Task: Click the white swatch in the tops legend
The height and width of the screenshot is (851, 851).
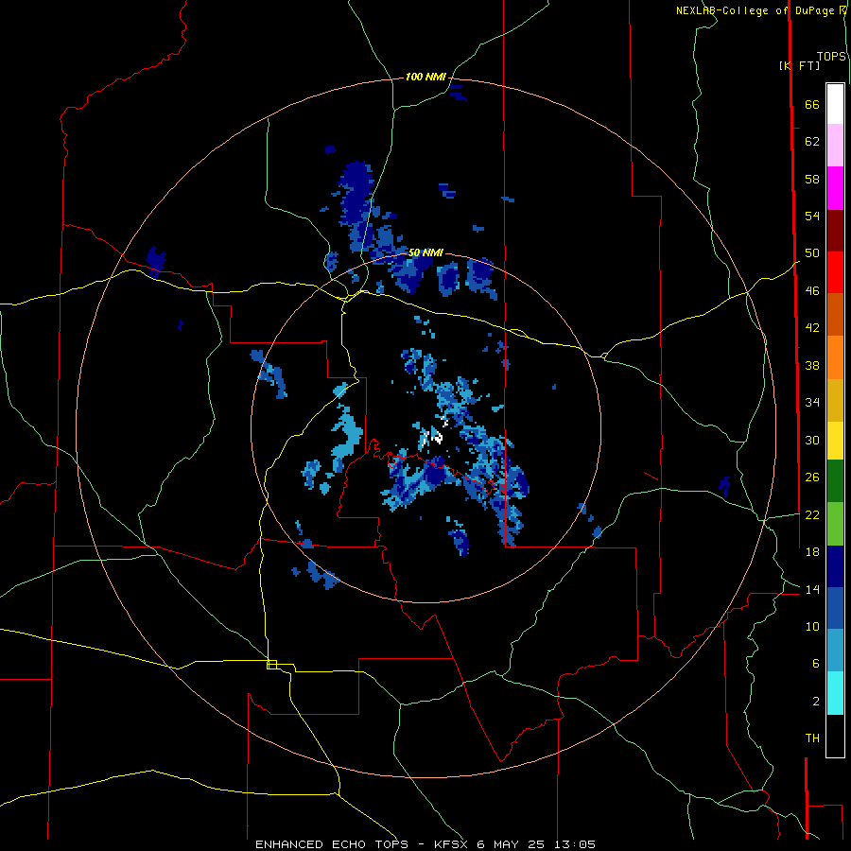Action: (835, 104)
